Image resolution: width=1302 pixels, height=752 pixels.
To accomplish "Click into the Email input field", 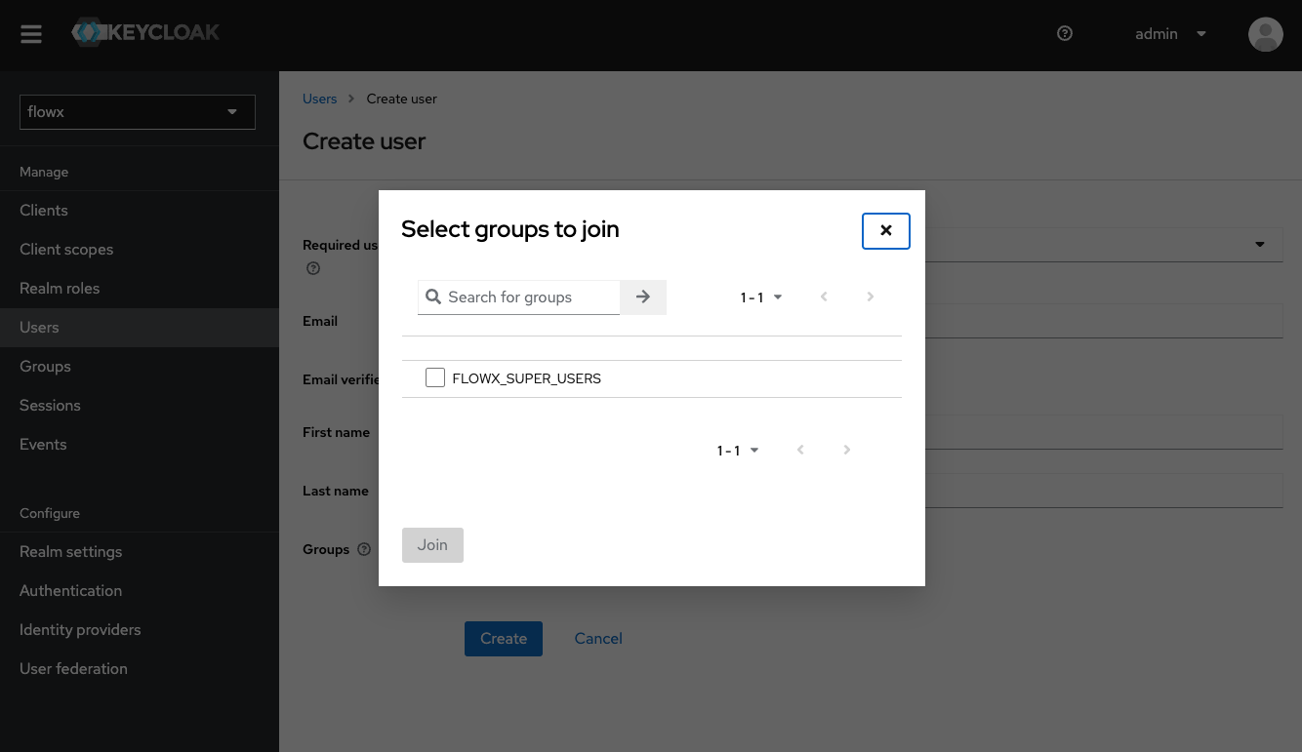I will pyautogui.click(x=1104, y=321).
